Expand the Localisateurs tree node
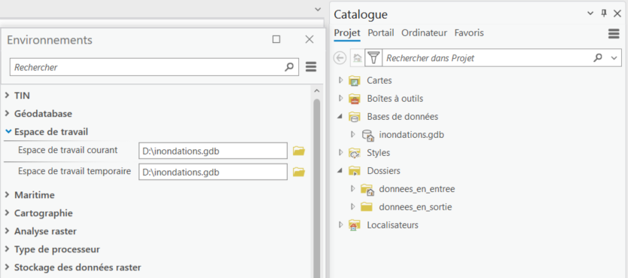Viewport: 628px width, 278px height. (x=341, y=225)
